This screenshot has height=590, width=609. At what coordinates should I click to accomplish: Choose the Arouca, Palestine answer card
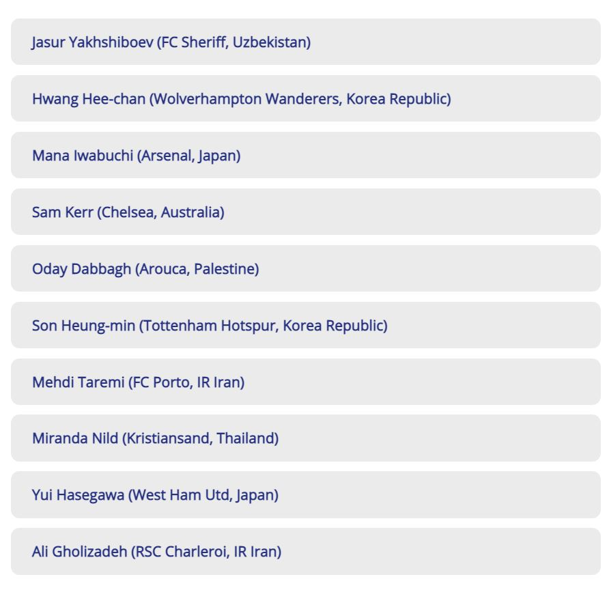pos(304,269)
